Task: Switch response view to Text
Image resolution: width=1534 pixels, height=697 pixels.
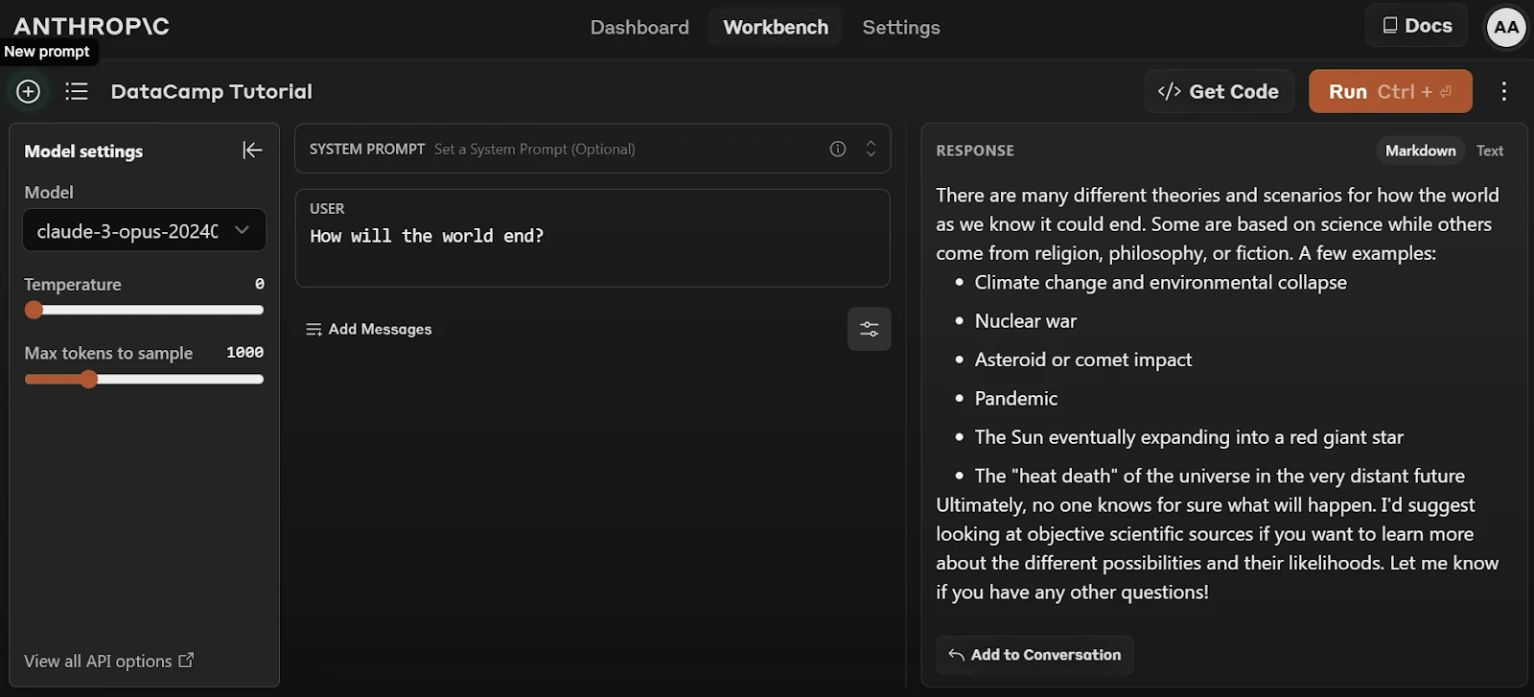Action: 1490,151
